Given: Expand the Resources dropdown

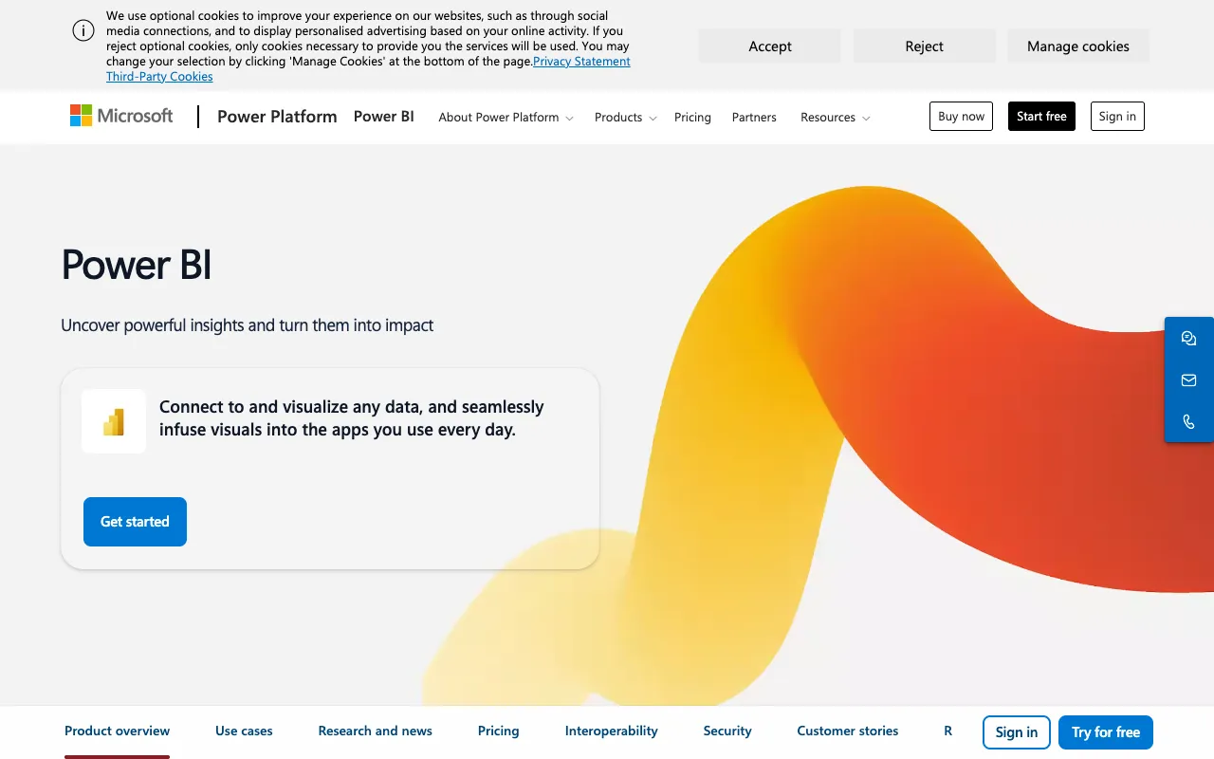Looking at the screenshot, I should (834, 117).
